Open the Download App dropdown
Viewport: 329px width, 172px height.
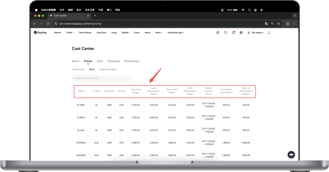176,33
